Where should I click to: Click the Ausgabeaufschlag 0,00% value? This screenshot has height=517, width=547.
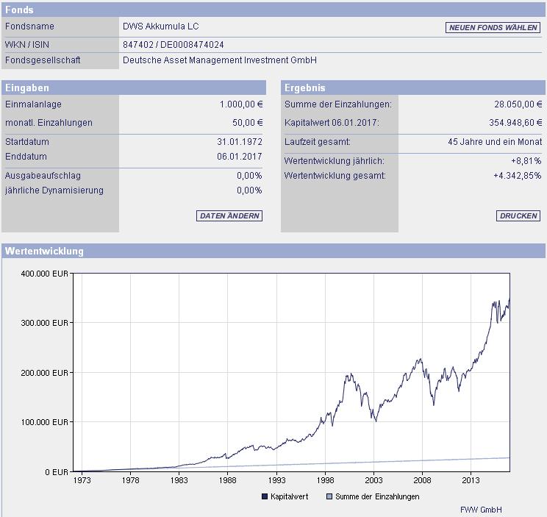coord(249,176)
